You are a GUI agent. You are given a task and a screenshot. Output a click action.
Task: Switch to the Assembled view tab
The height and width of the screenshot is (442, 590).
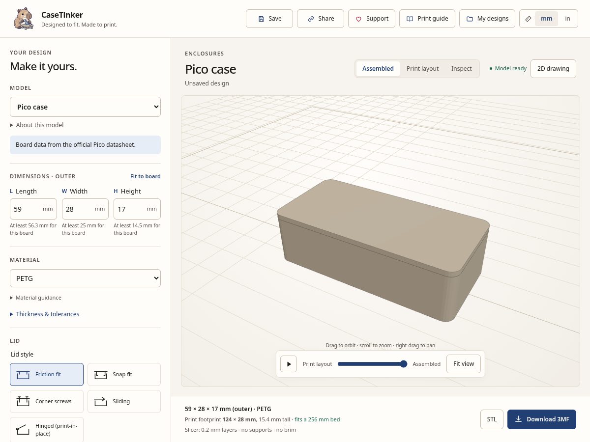tap(378, 69)
